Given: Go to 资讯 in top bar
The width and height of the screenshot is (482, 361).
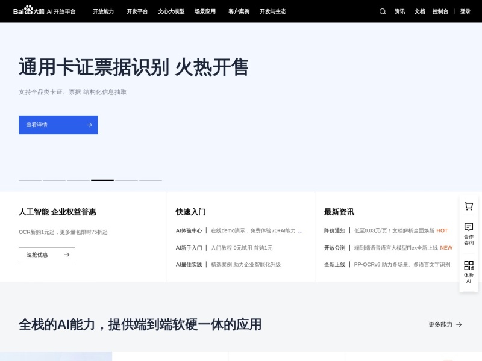Looking at the screenshot, I should (x=399, y=11).
